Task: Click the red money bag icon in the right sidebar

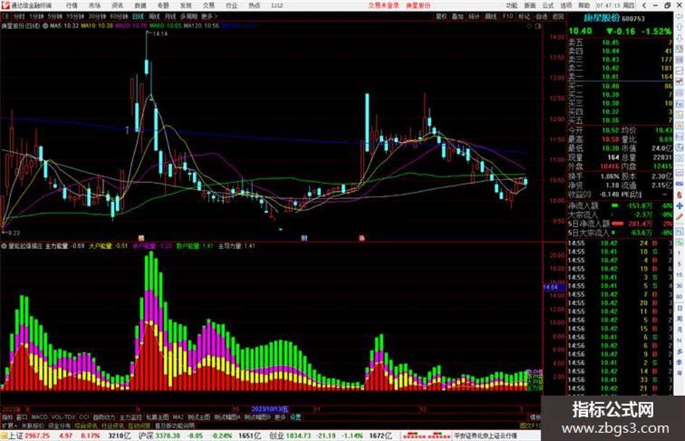Action: tap(679, 195)
